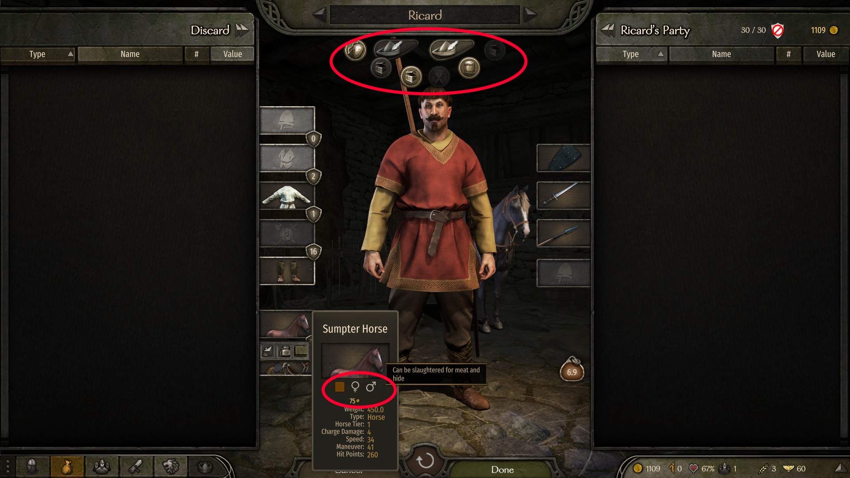Toggle the weight filter under horse slot
The width and height of the screenshot is (850, 478).
pos(285,351)
